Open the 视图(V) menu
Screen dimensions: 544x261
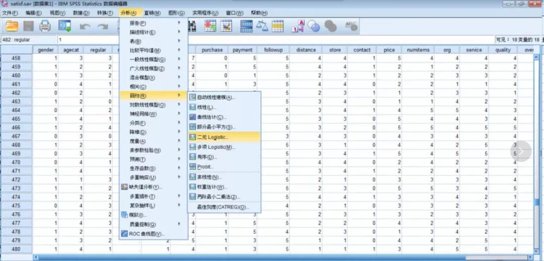click(x=57, y=13)
